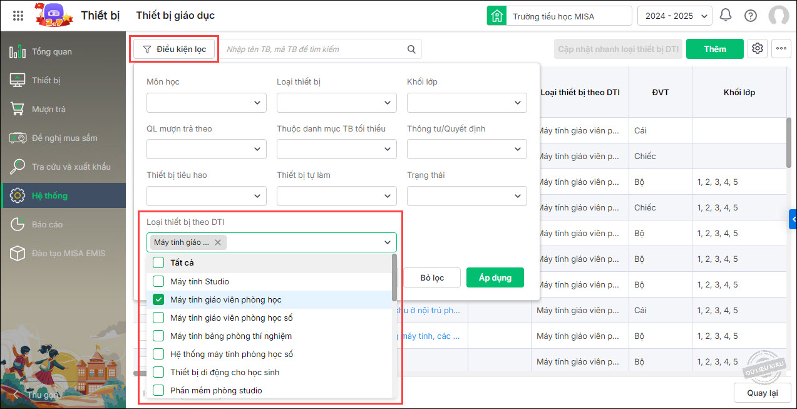
Task: Open help via question mark icon
Action: [x=751, y=16]
